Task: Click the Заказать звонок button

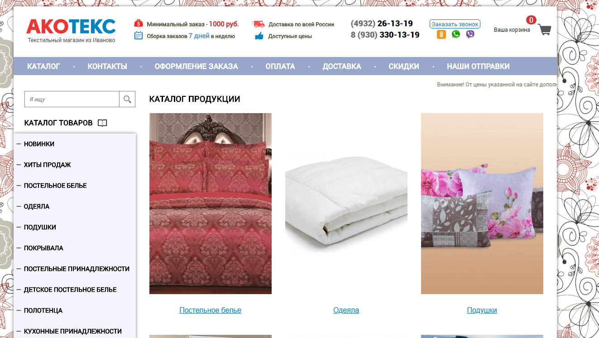Action: (x=455, y=24)
